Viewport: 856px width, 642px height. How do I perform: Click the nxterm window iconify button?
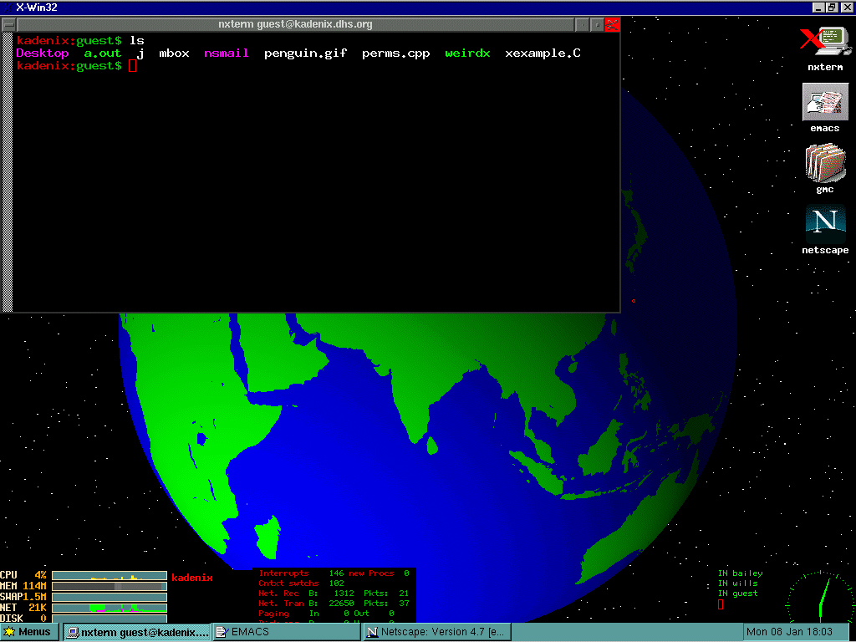coord(583,24)
